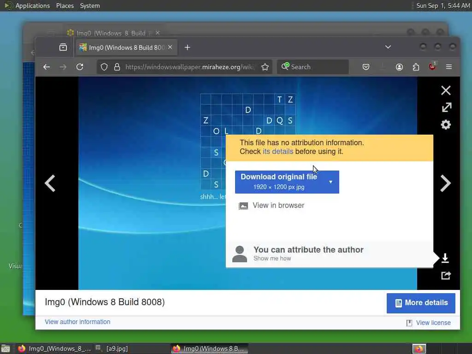The height and width of the screenshot is (354, 472).
Task: Click the Img0 (Windows 8 Build 8008) title
Action: pyautogui.click(x=105, y=302)
